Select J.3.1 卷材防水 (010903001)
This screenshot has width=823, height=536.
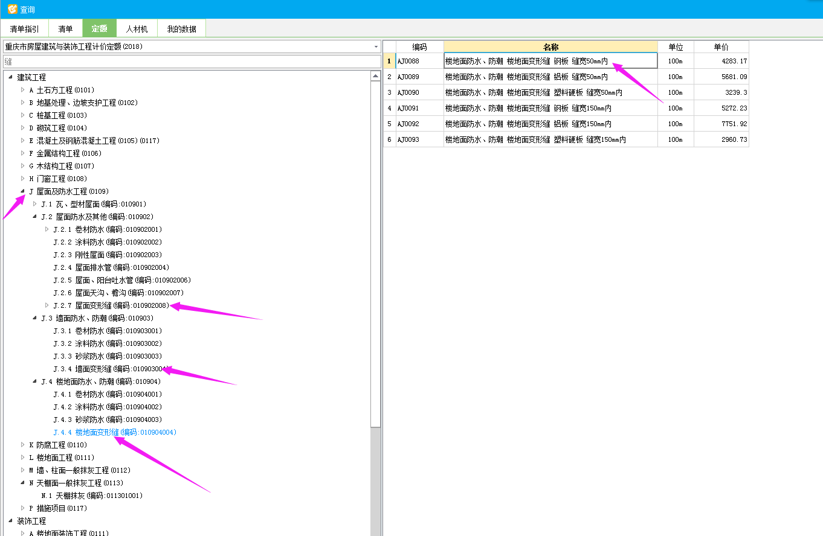(108, 331)
